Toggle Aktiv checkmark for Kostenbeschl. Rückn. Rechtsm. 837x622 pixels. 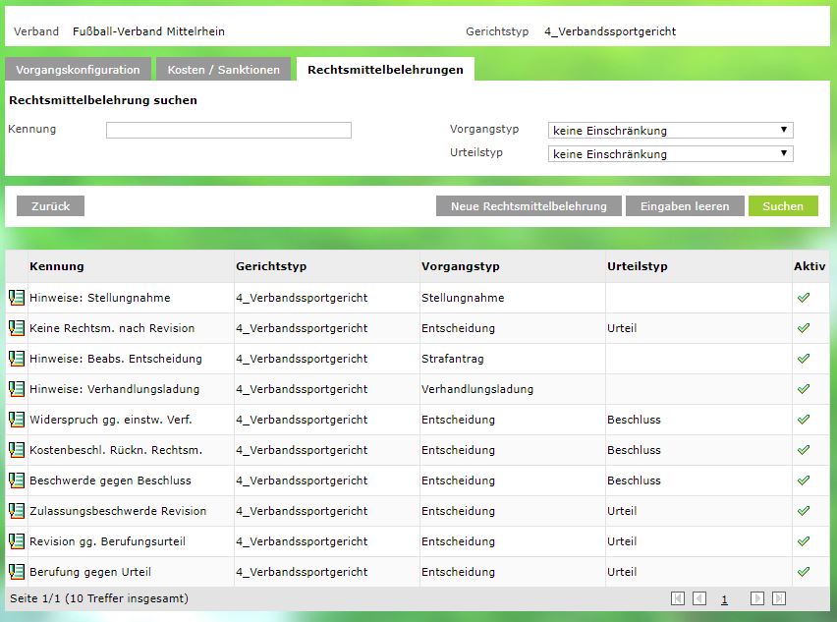804,450
